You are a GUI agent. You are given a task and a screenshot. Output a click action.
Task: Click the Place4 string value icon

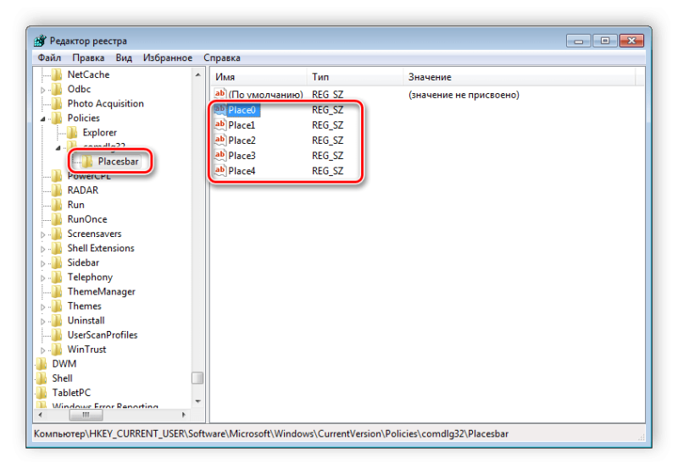220,170
